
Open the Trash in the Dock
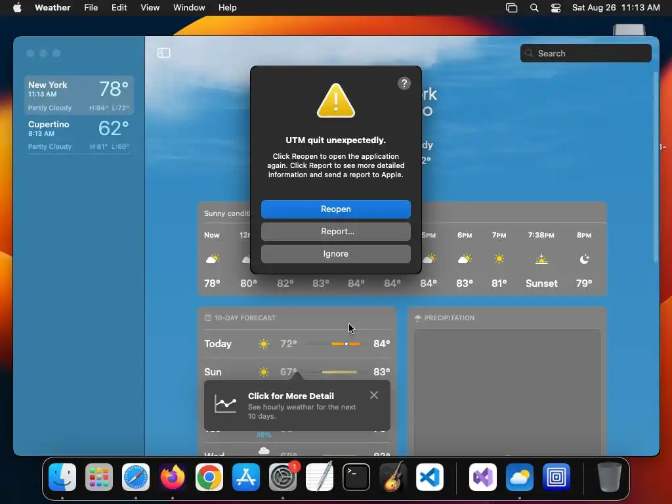[610, 476]
